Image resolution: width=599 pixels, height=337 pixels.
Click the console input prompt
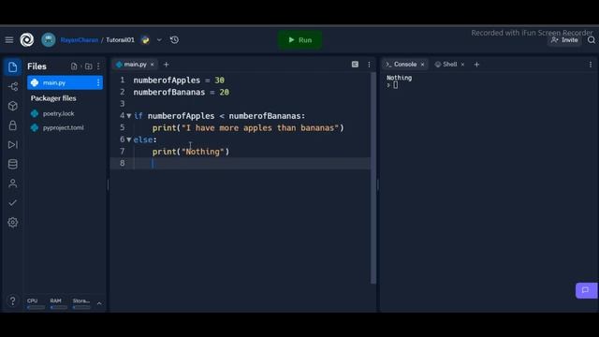[x=395, y=85]
